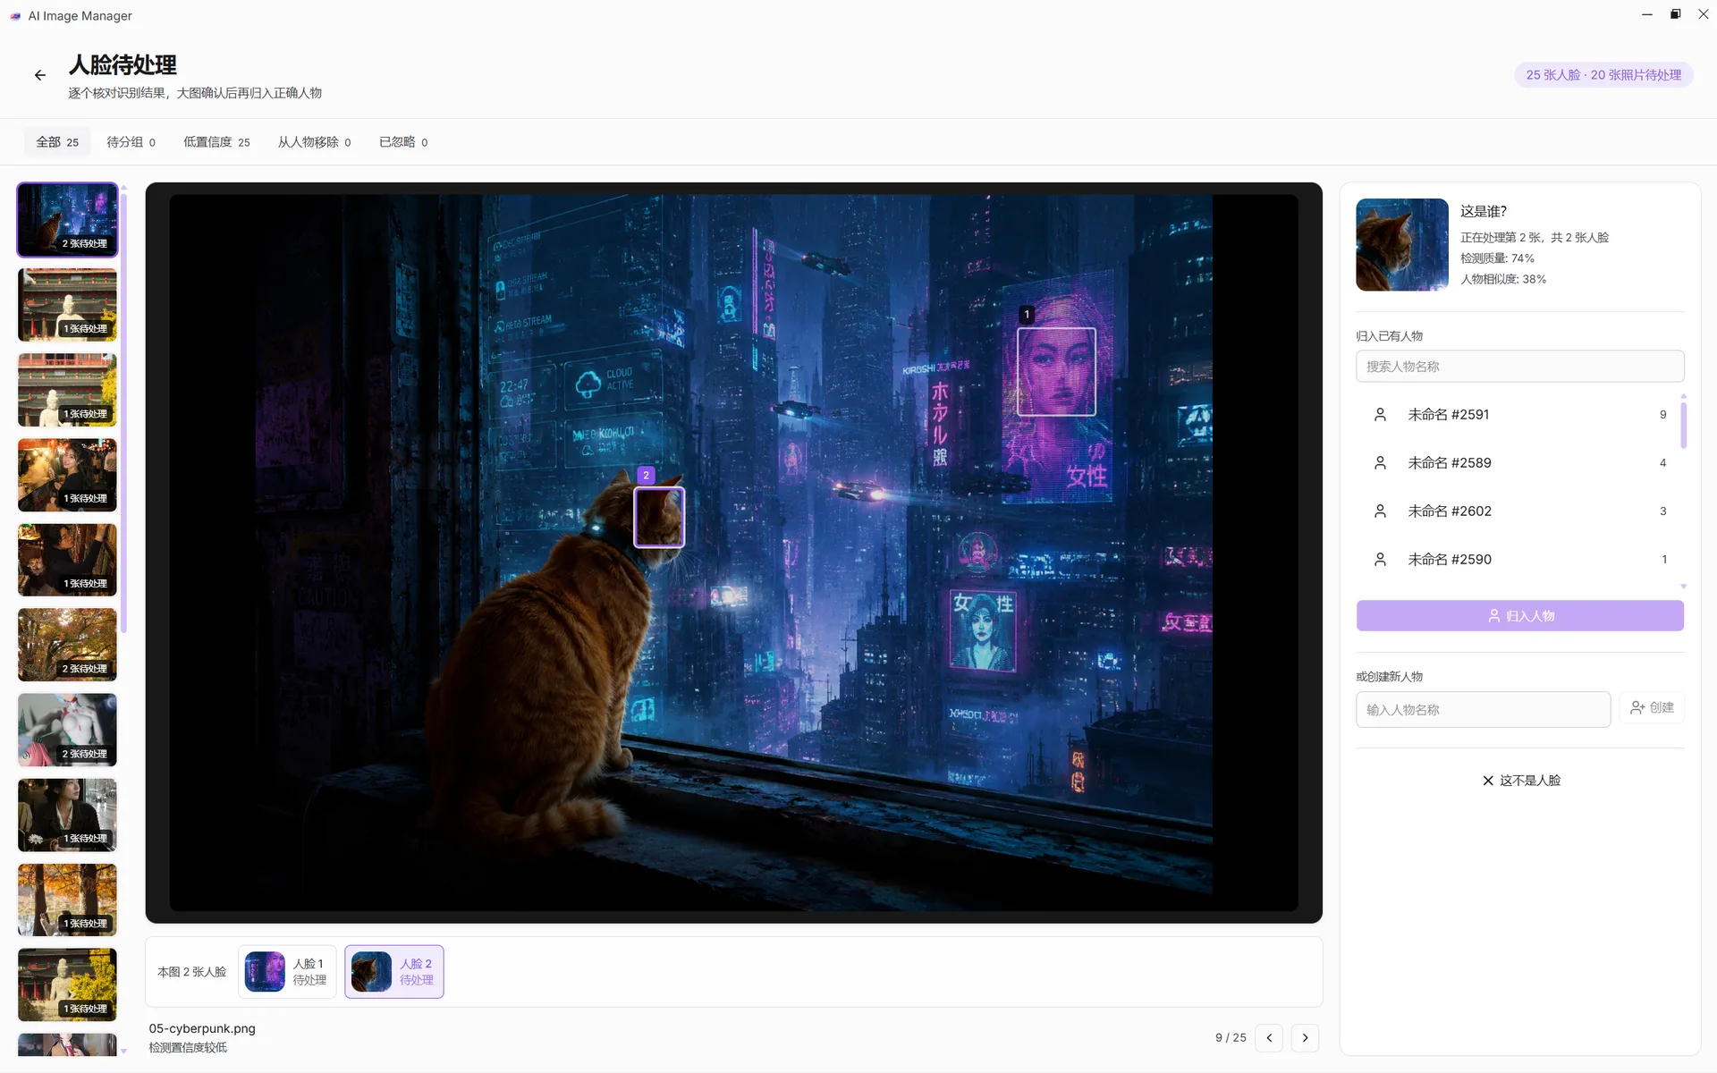1717x1073 pixels.
Task: Click the AI Image Manager app icon
Action: 15,16
